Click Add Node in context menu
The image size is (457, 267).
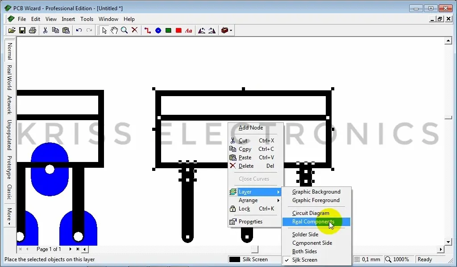pyautogui.click(x=255, y=128)
